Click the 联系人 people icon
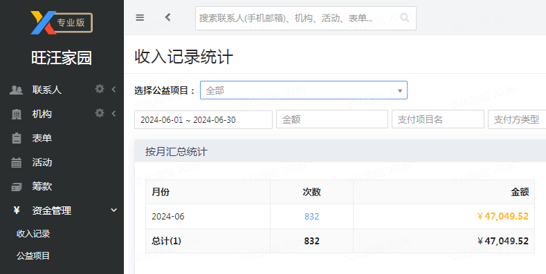The width and height of the screenshot is (546, 274). click(x=16, y=90)
